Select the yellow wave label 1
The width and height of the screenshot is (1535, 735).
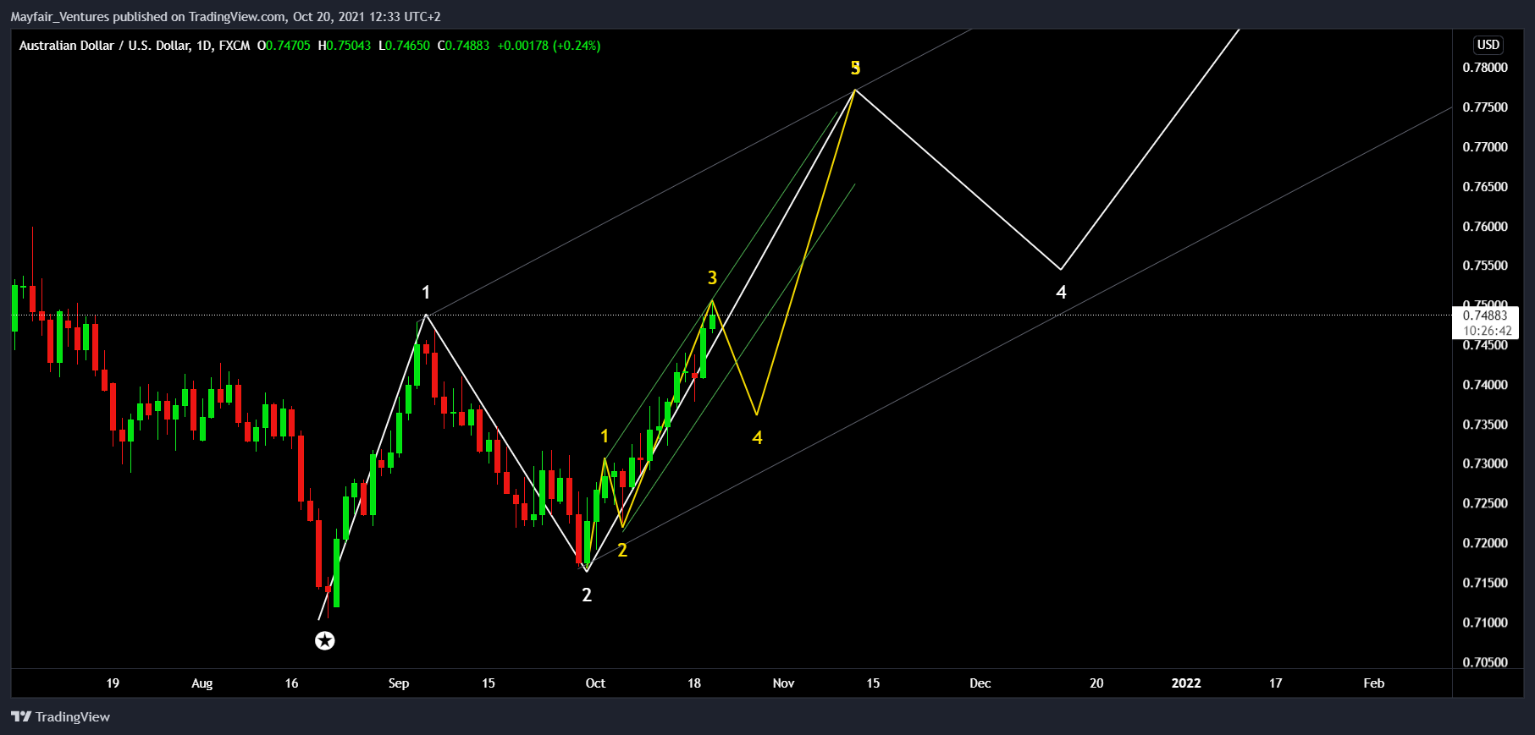point(605,436)
